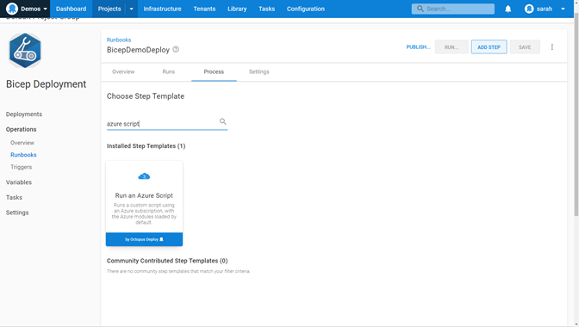The width and height of the screenshot is (579, 327).
Task: Open the Tenants menu
Action: click(x=204, y=9)
